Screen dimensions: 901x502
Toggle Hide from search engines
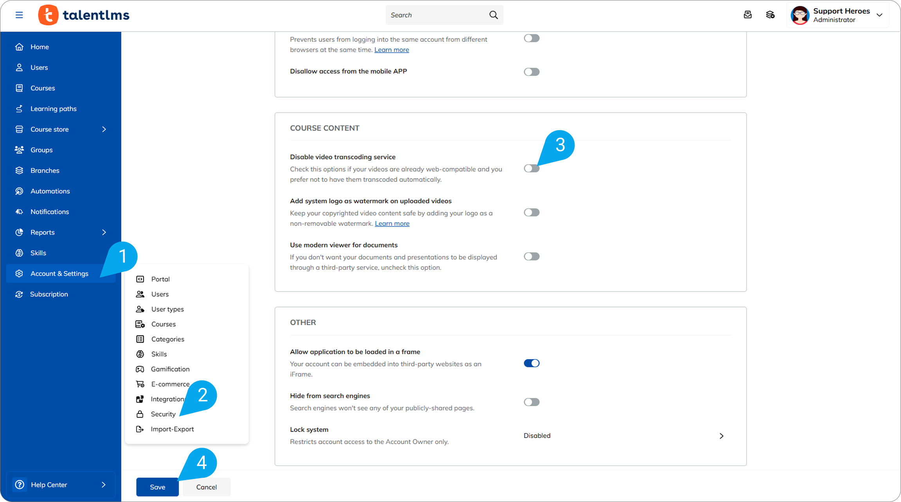[x=532, y=402]
